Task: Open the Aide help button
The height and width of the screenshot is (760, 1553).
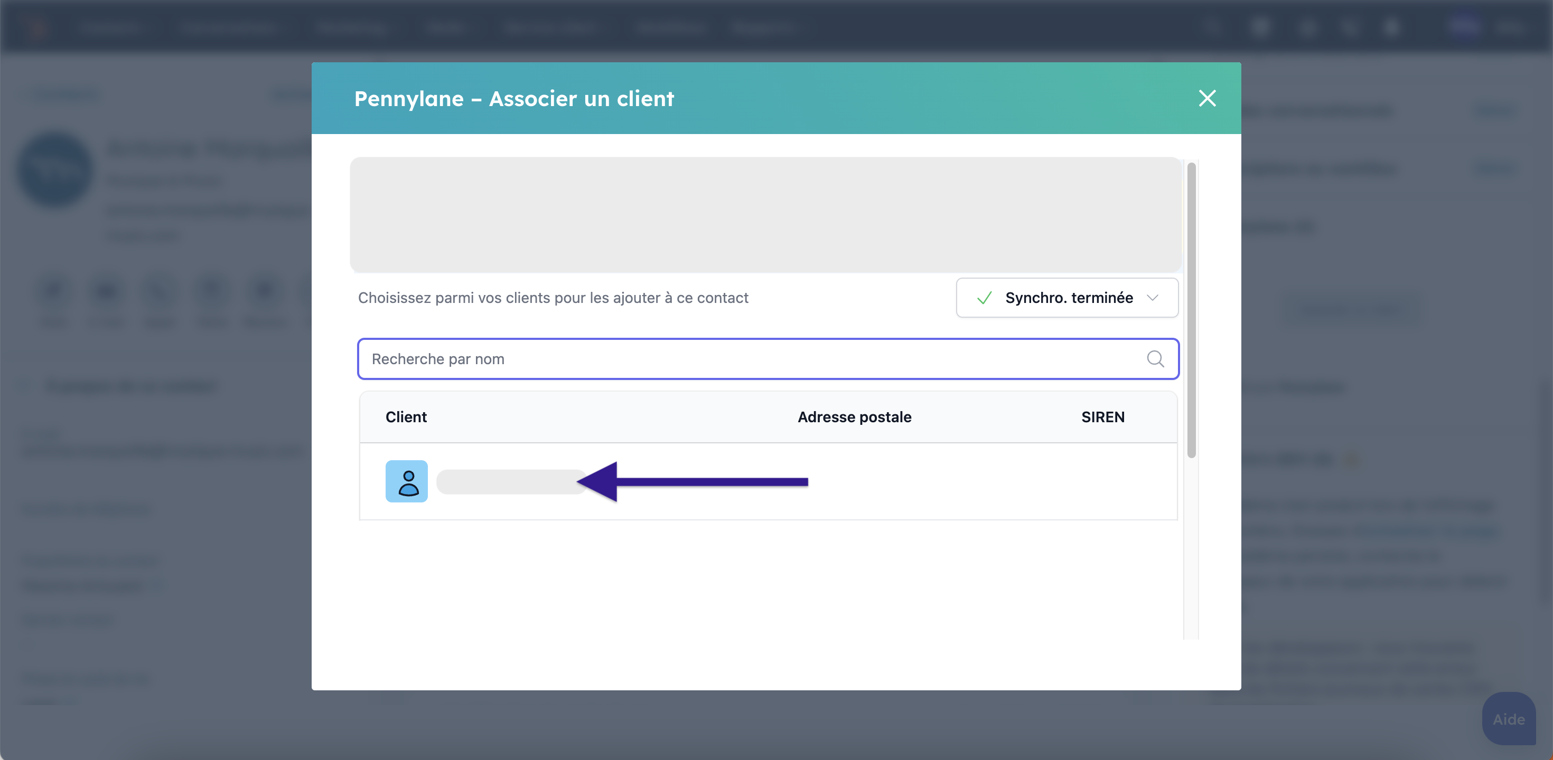Action: pyautogui.click(x=1509, y=719)
